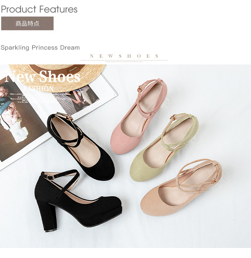Viewport: 251px width, 258px height.
Task: Click the buckle on the black side-view heel
Action: click(50, 177)
